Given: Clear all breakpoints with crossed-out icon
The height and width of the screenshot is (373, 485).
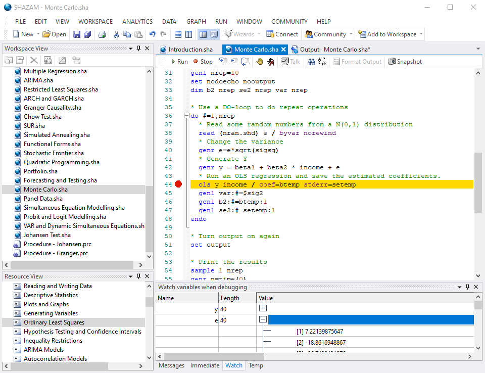Looking at the screenshot, I should point(271,62).
